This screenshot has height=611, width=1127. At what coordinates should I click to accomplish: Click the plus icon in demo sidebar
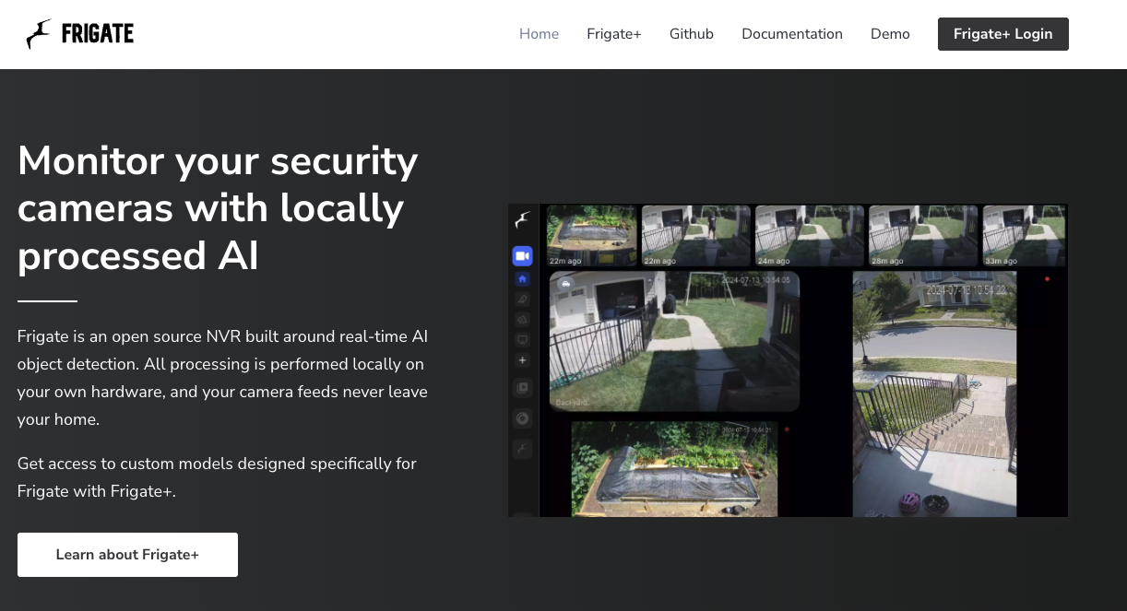click(522, 360)
